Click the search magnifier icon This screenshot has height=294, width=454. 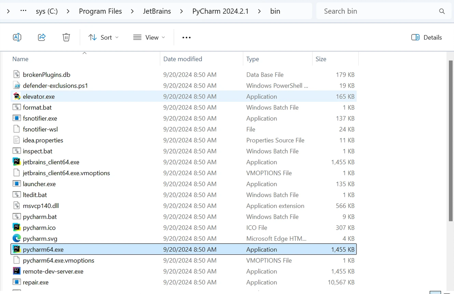coord(442,11)
